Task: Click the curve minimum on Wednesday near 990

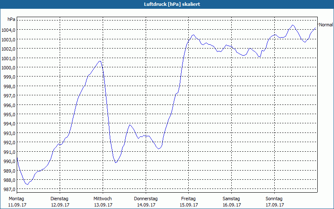Action: tap(116, 163)
